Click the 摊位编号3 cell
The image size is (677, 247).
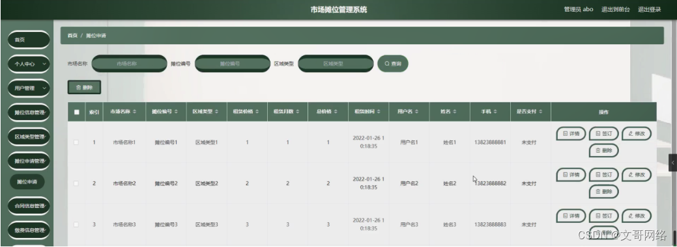pyautogui.click(x=166, y=225)
